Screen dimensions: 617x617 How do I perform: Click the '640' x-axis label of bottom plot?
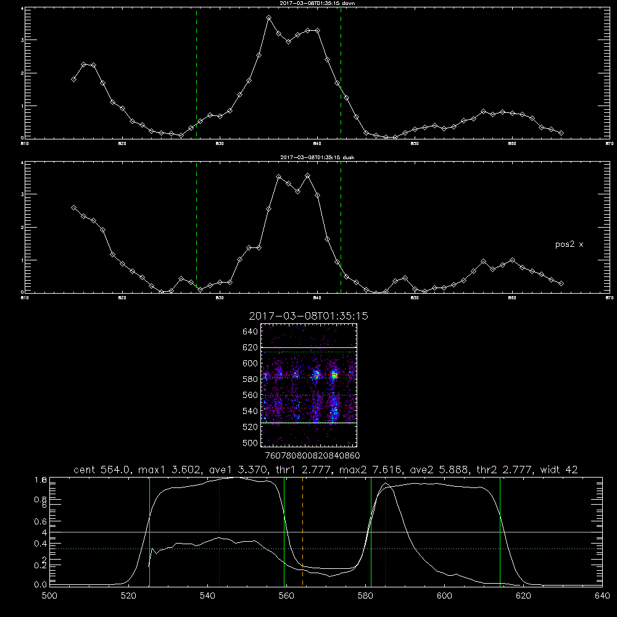[602, 596]
